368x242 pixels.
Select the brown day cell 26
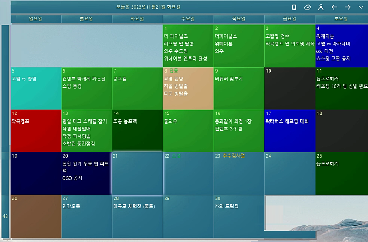pos(36,216)
